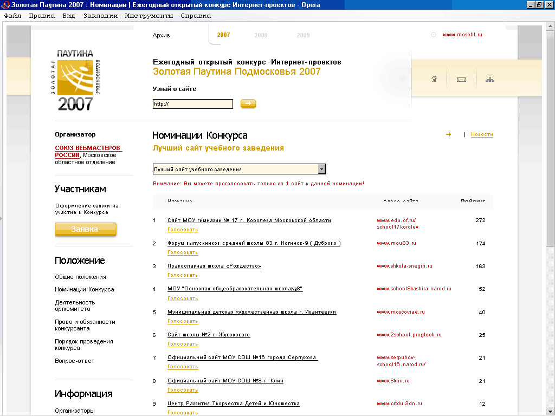Screen dimensions: 555x416
Task: Open the sitemap icon in the header
Action: 490,80
